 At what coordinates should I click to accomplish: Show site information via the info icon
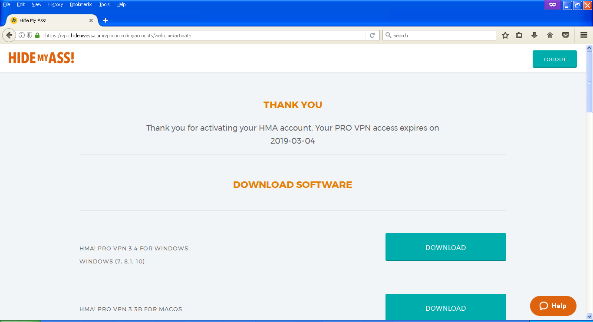click(x=22, y=35)
